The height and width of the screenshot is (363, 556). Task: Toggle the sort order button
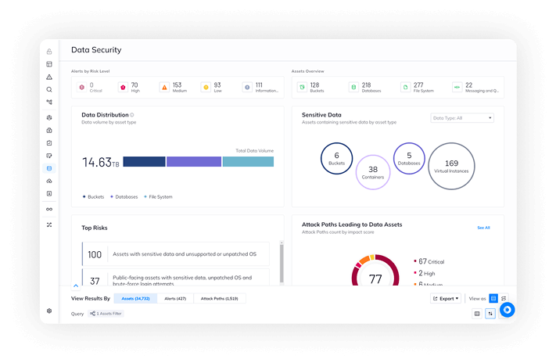tap(490, 314)
